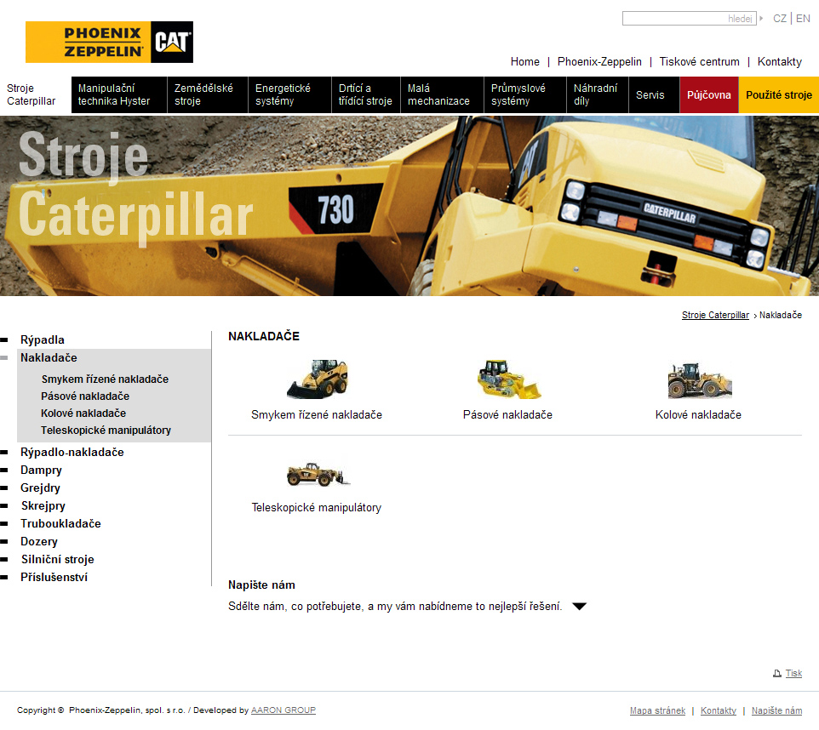
Task: Open Phoenix-Zeppelin top navigation link
Action: click(599, 61)
